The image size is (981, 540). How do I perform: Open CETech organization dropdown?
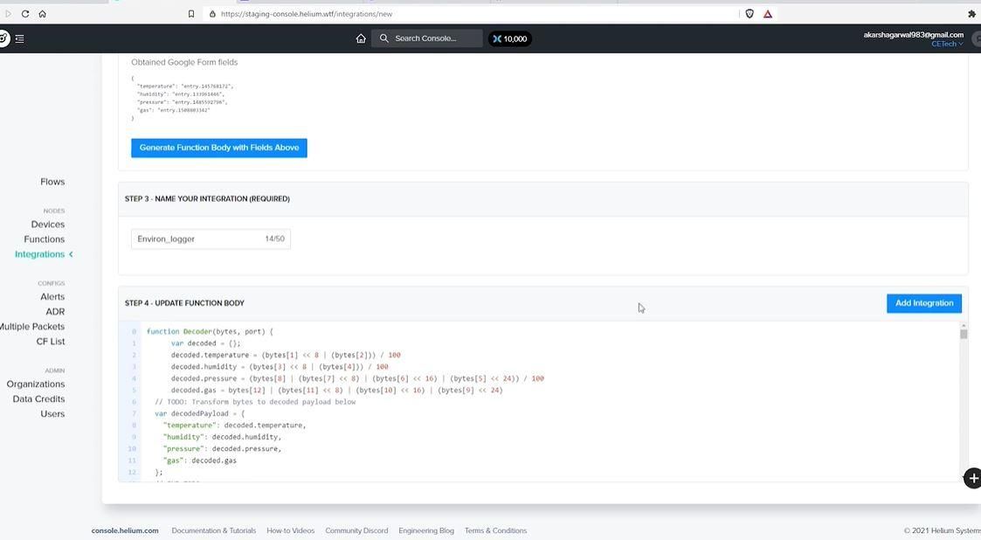[x=947, y=44]
